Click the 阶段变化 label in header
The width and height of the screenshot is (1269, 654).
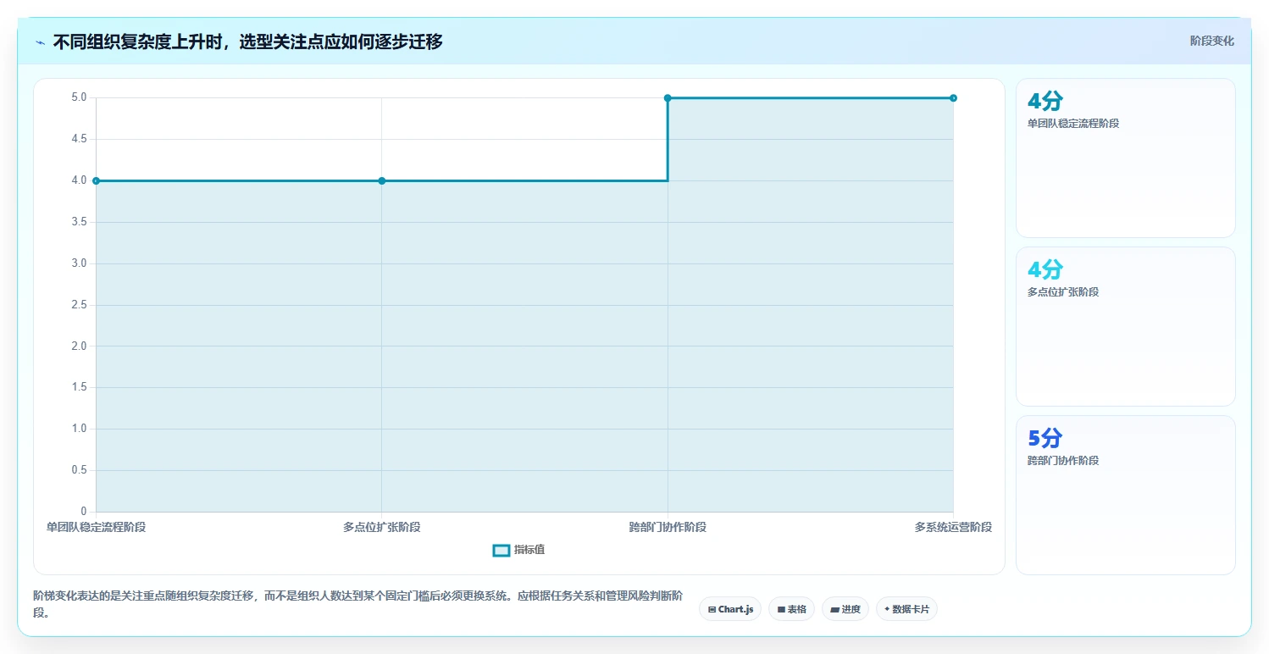[x=1212, y=41]
